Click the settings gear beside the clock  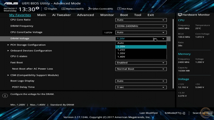[x=37, y=8]
